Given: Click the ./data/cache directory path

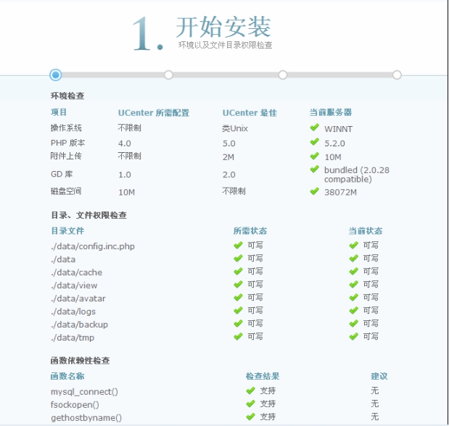Looking at the screenshot, I should [x=76, y=272].
